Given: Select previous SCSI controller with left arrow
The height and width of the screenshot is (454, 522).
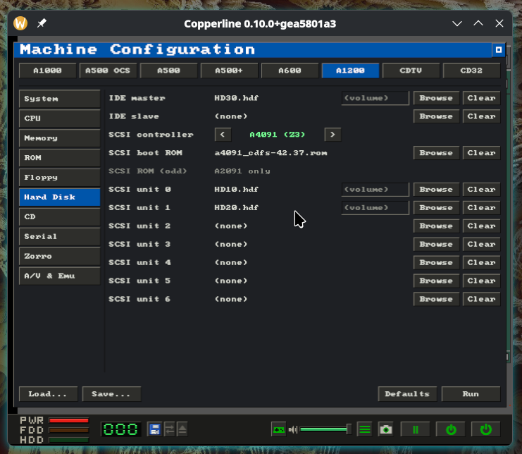Looking at the screenshot, I should (223, 135).
